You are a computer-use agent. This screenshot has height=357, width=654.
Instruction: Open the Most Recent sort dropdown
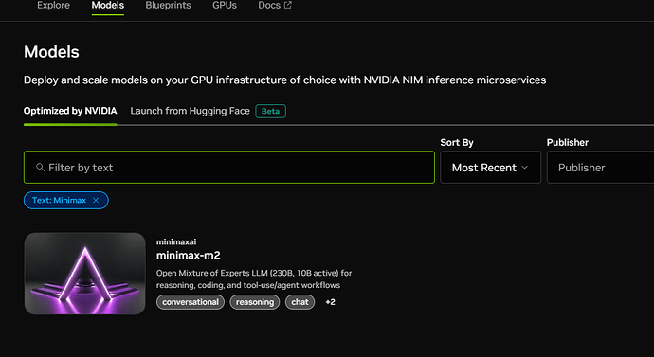click(491, 168)
